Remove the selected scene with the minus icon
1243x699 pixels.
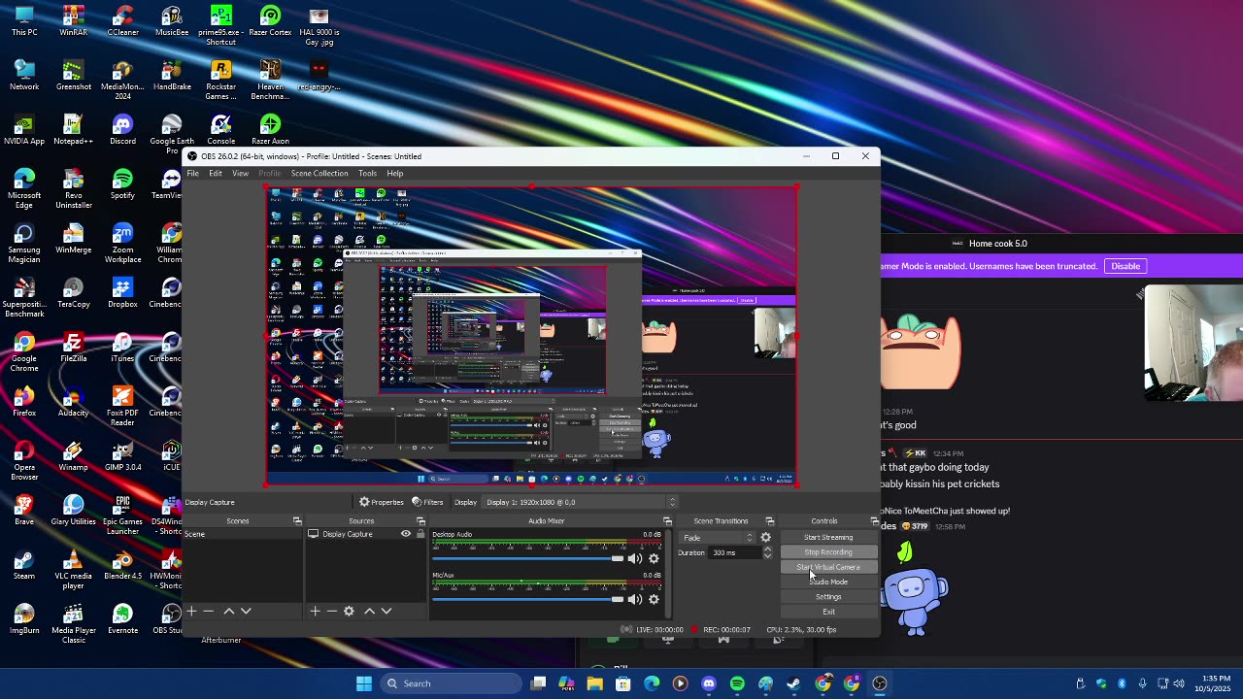click(x=208, y=611)
